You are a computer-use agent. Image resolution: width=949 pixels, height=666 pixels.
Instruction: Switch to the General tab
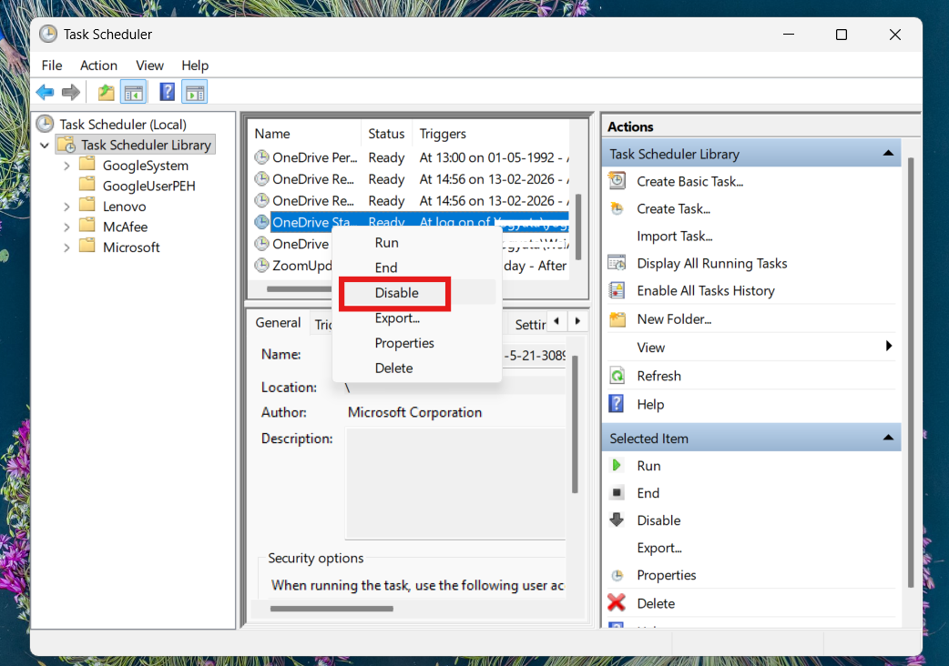(277, 322)
